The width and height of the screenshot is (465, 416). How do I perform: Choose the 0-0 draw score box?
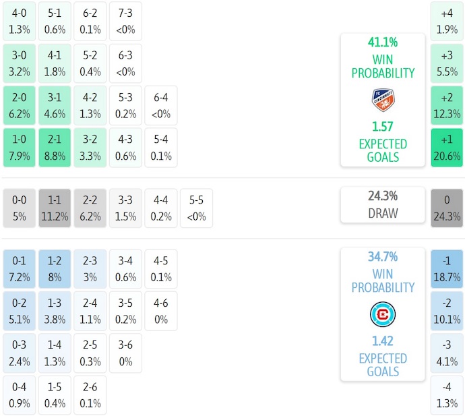[20, 208]
